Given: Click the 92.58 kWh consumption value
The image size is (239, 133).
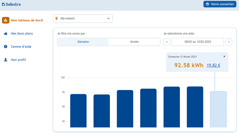Looking at the screenshot, I should click(x=189, y=65).
